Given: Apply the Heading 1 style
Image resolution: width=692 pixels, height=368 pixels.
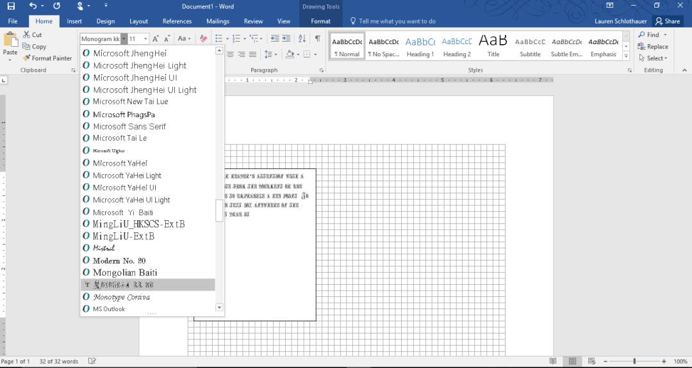Looking at the screenshot, I should pyautogui.click(x=420, y=46).
